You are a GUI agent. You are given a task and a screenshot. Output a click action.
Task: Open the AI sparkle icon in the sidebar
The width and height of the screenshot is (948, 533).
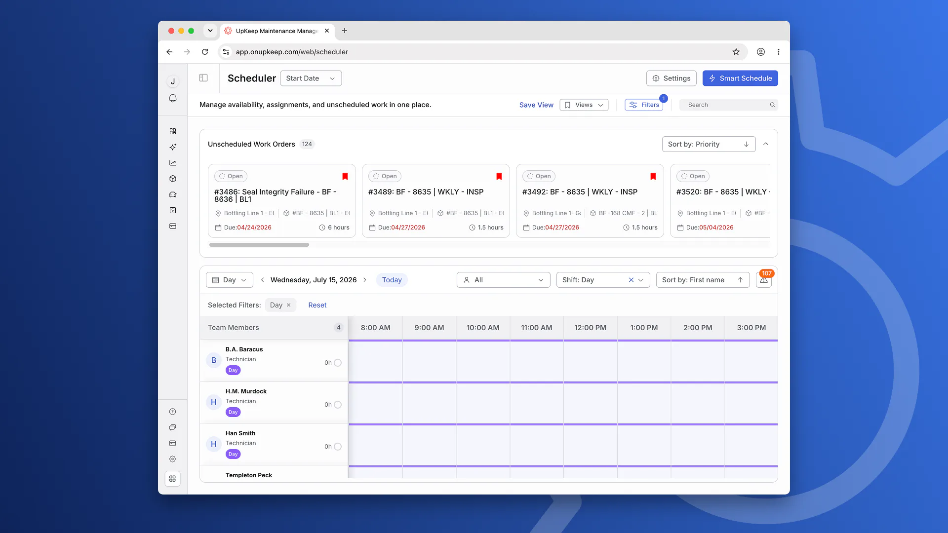coord(173,147)
